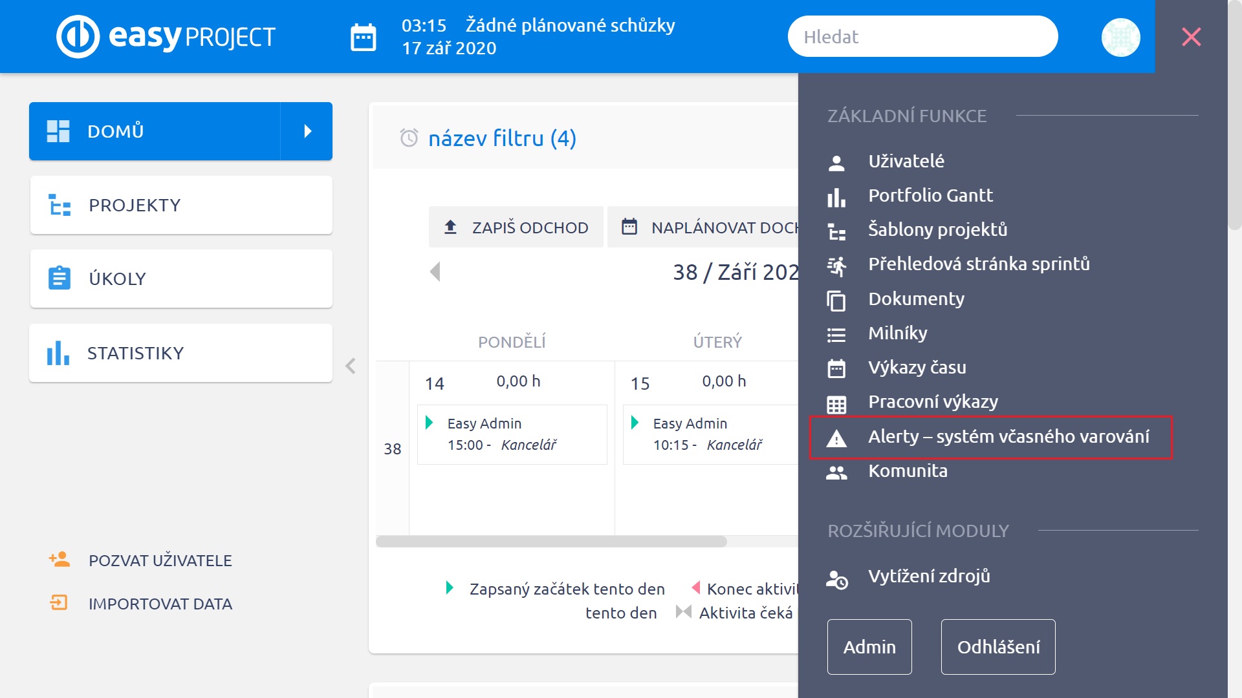Click the page vertical scrollbar

coord(1235,116)
